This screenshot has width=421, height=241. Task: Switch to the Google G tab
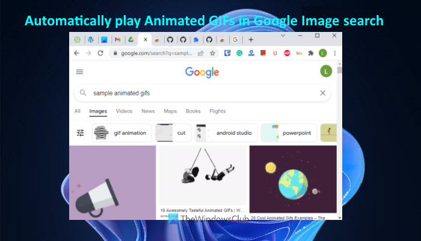[x=236, y=40]
